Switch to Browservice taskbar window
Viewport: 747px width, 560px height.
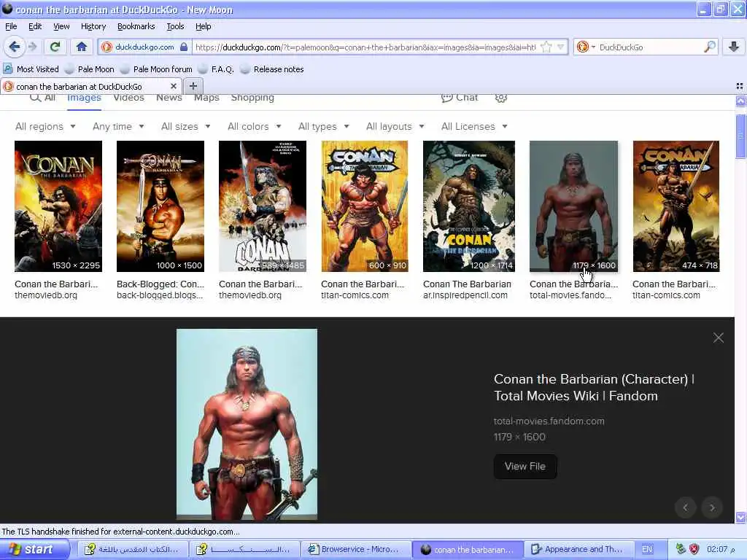pos(355,550)
